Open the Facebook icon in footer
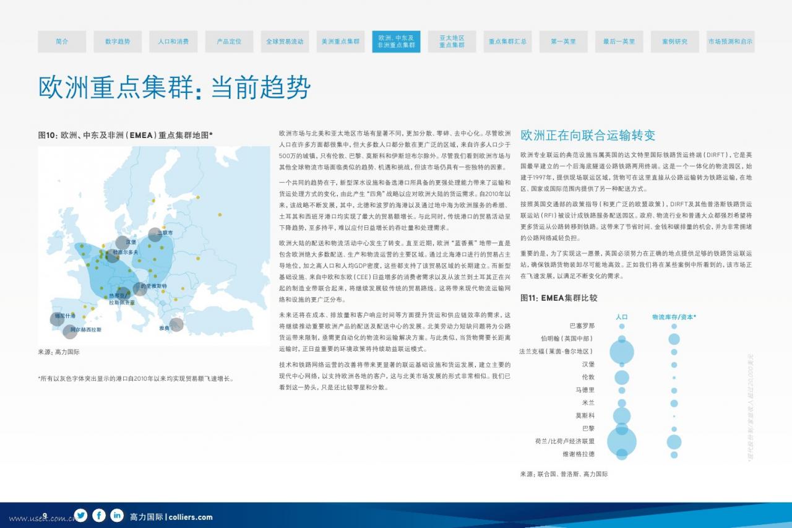The image size is (792, 528). (99, 515)
